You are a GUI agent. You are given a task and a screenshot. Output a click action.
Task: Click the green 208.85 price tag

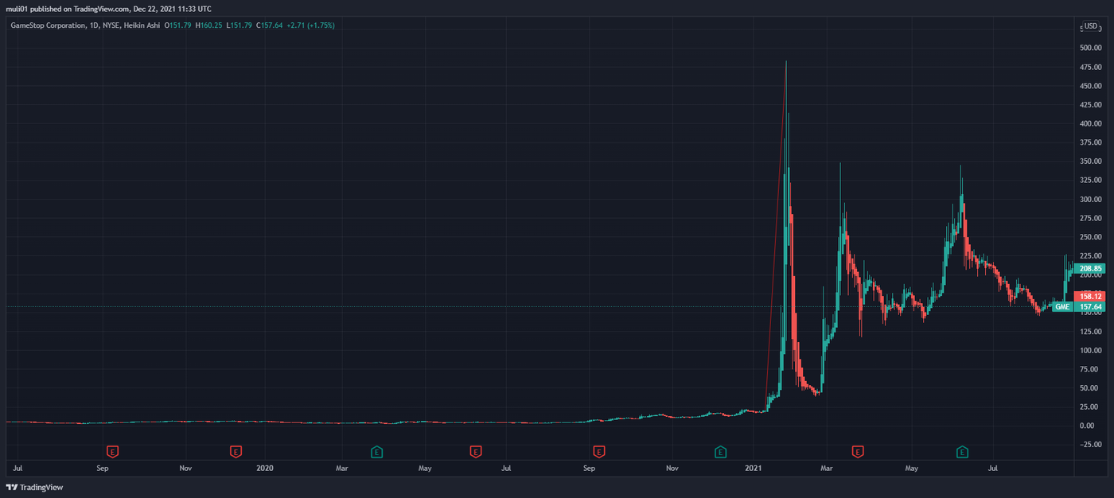(1089, 269)
